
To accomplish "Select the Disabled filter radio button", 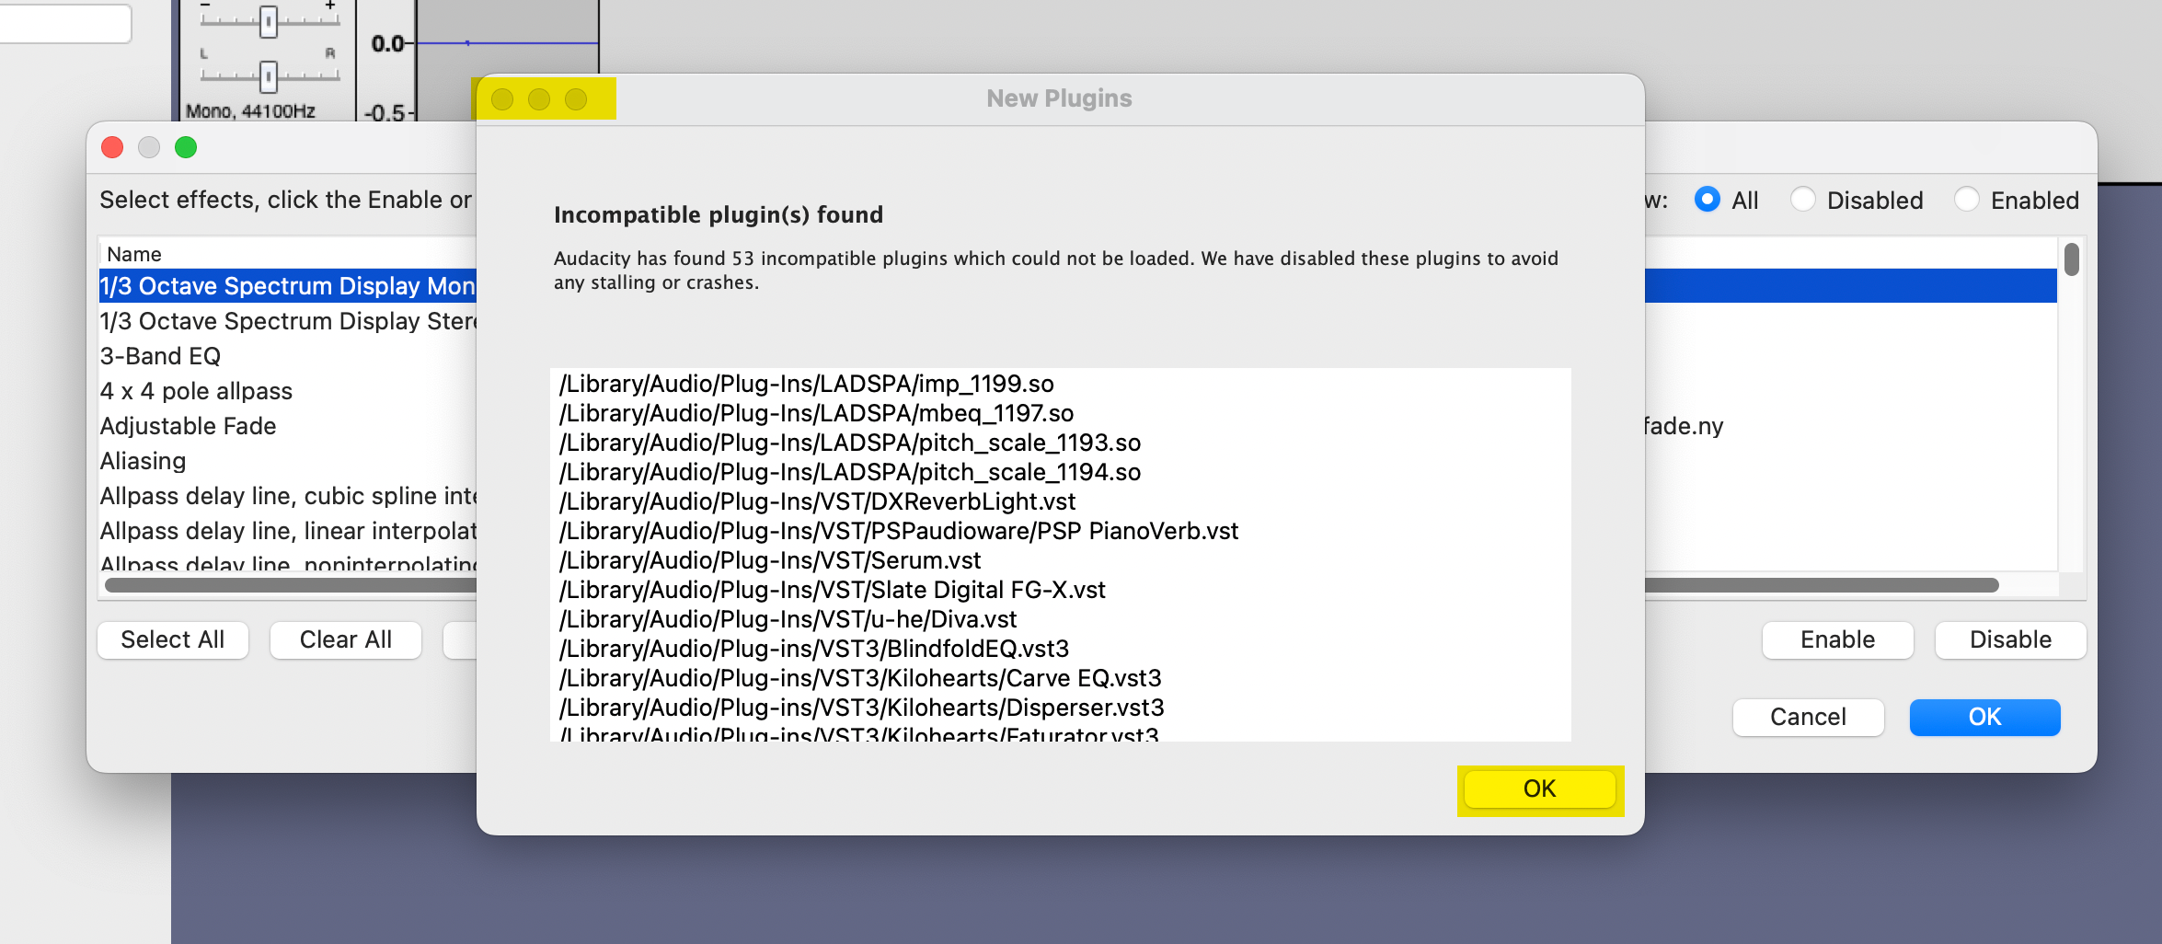I will pos(1805,200).
